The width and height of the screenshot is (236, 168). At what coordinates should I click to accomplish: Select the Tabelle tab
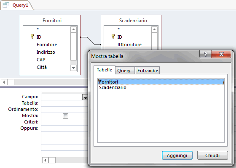click(105, 70)
